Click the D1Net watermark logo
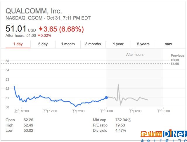Screen dimensions: 187x142 [164, 135]
